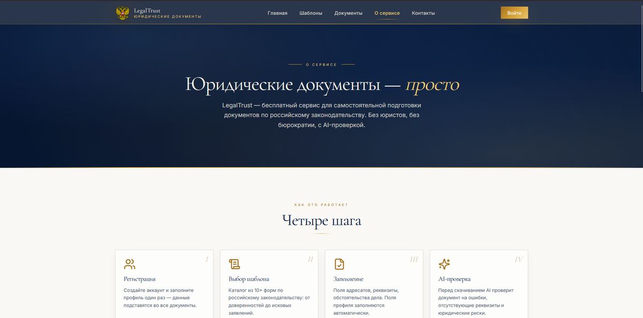Image resolution: width=643 pixels, height=318 pixels.
Task: Open the Главная menu item
Action: tap(278, 13)
